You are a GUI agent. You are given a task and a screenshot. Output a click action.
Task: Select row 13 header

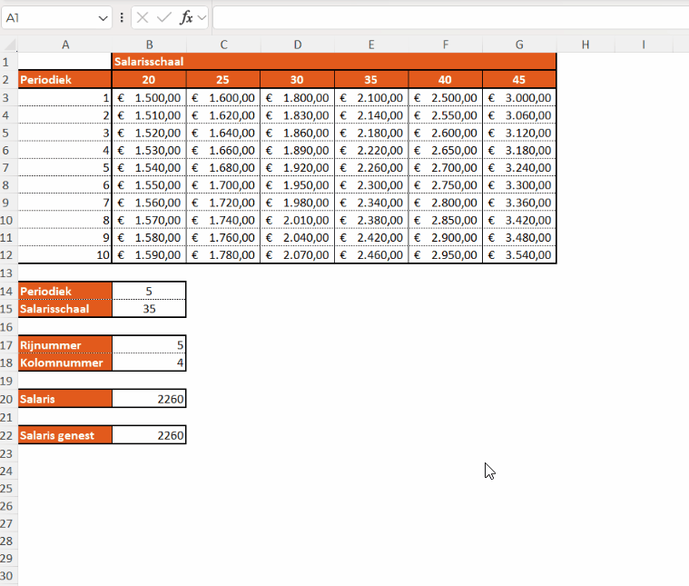click(9, 273)
